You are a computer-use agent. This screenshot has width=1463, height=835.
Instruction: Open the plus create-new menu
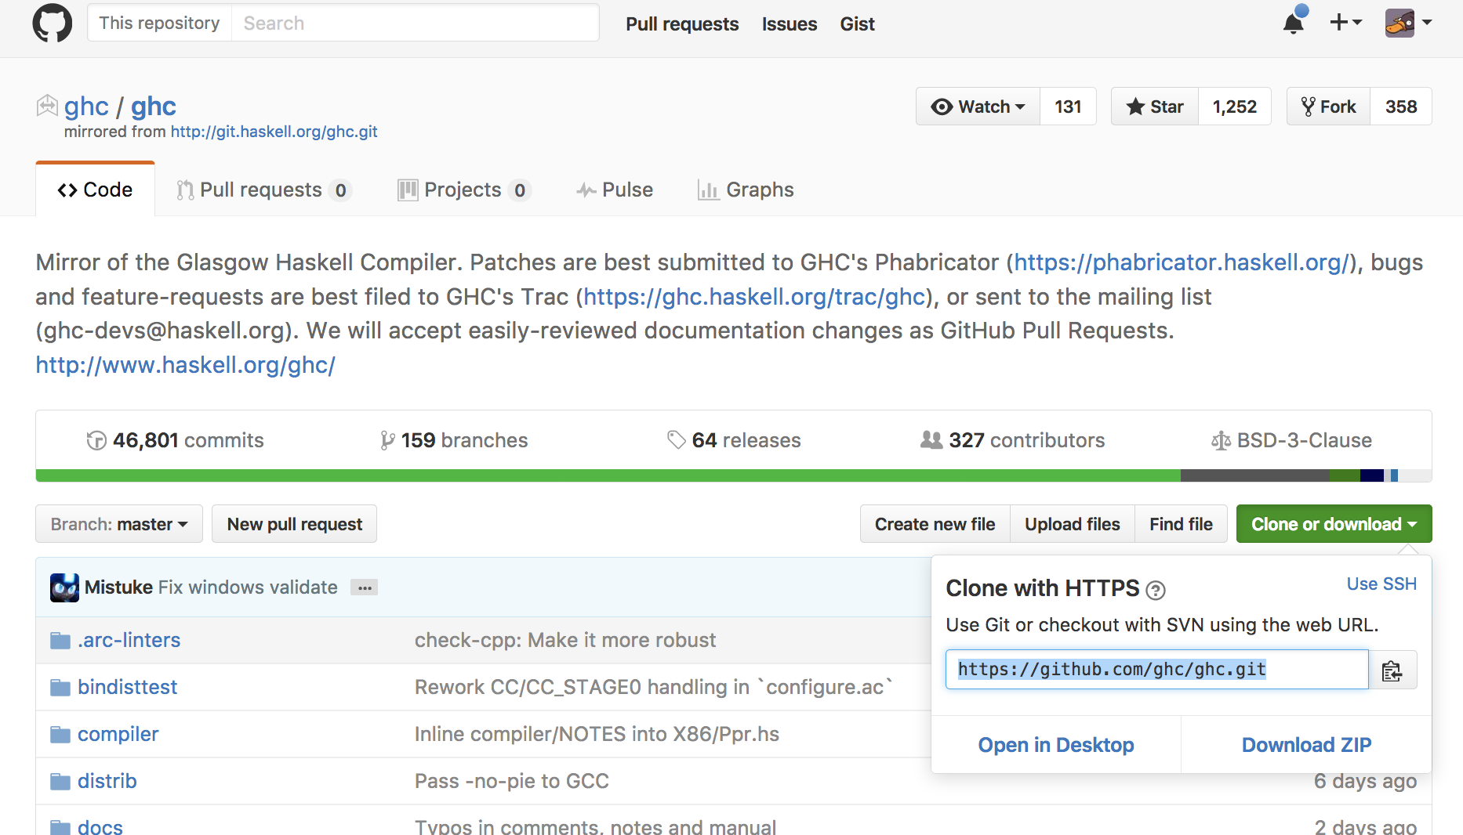tap(1346, 23)
